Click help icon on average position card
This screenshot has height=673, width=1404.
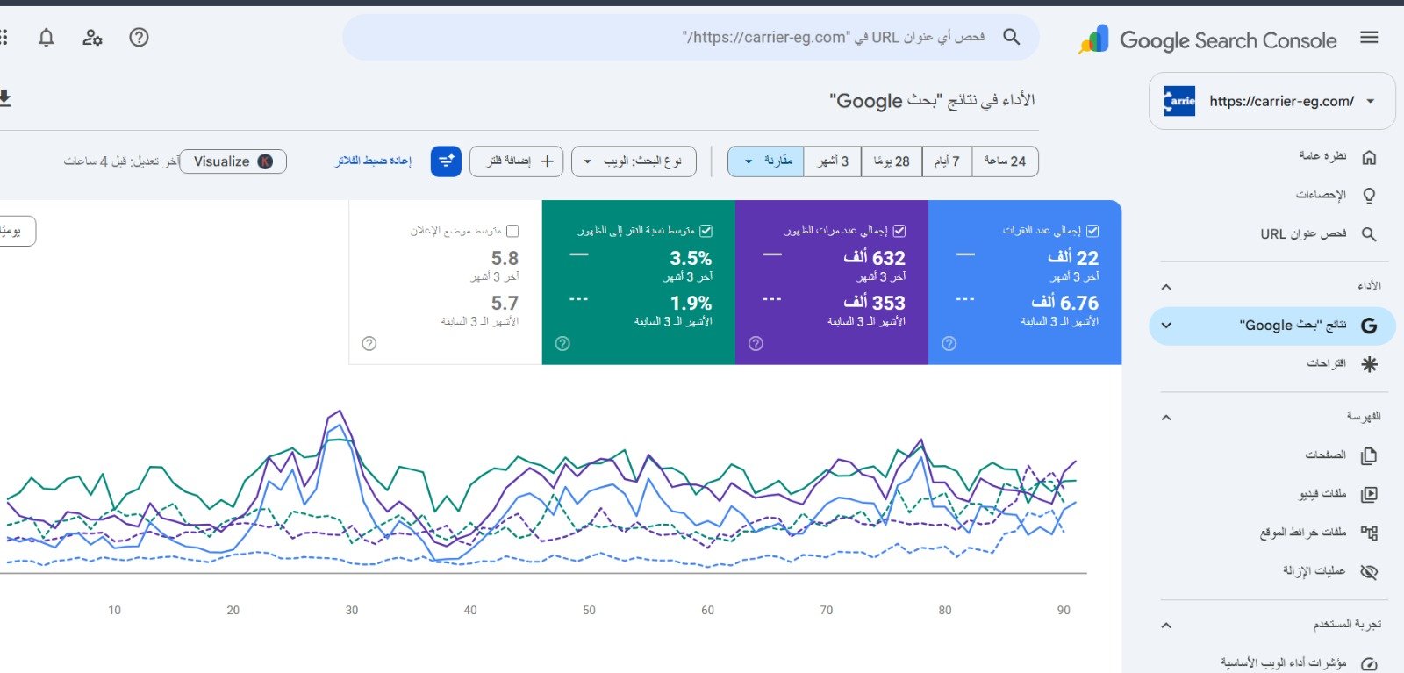tap(369, 344)
